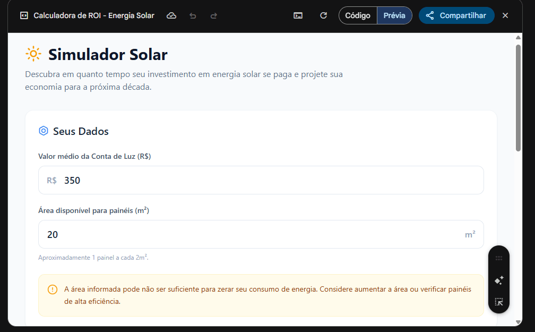Click the hexagon icon beside Seus Dados
This screenshot has height=332, width=535.
click(44, 131)
